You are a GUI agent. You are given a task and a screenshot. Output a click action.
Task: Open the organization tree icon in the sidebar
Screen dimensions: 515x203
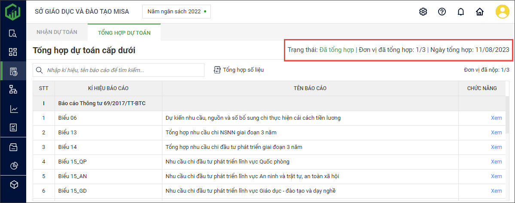coord(13,89)
